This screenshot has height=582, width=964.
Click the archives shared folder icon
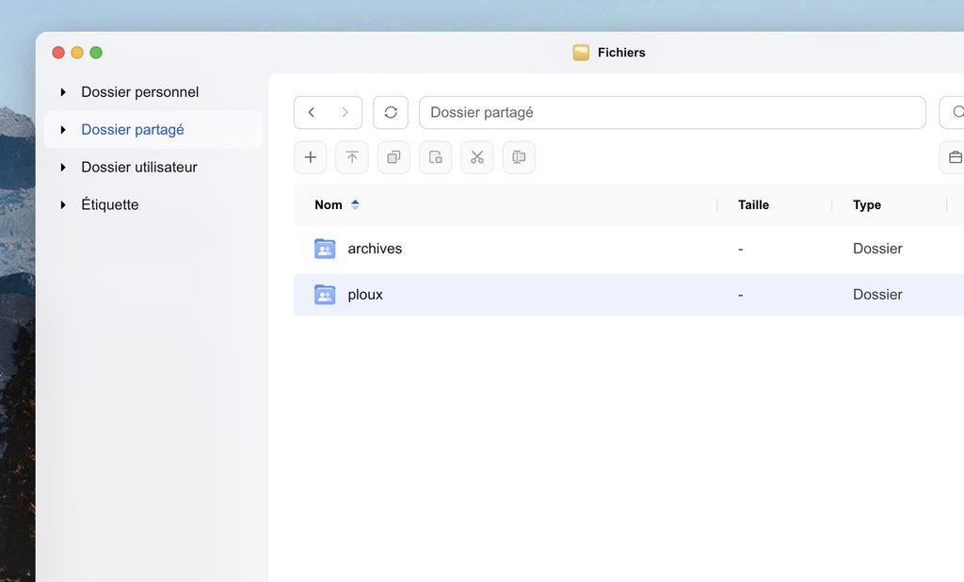coord(325,249)
